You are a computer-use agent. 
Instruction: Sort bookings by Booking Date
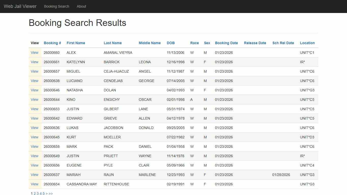click(226, 43)
